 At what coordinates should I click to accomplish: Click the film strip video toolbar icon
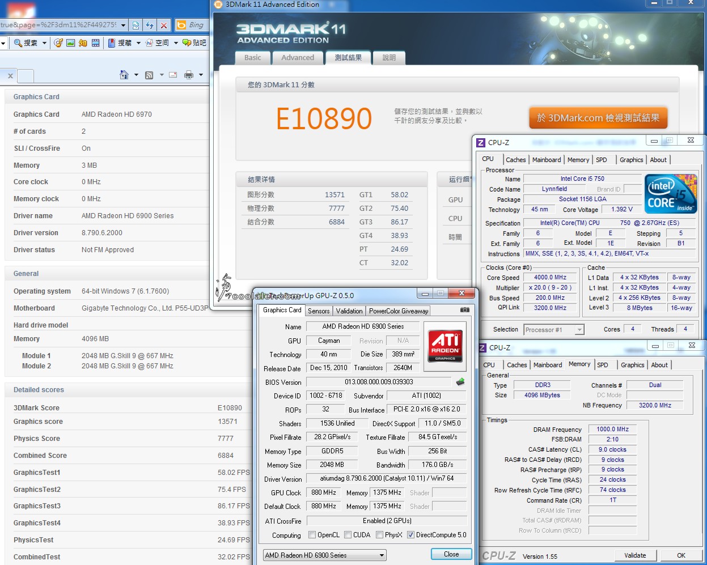95,43
